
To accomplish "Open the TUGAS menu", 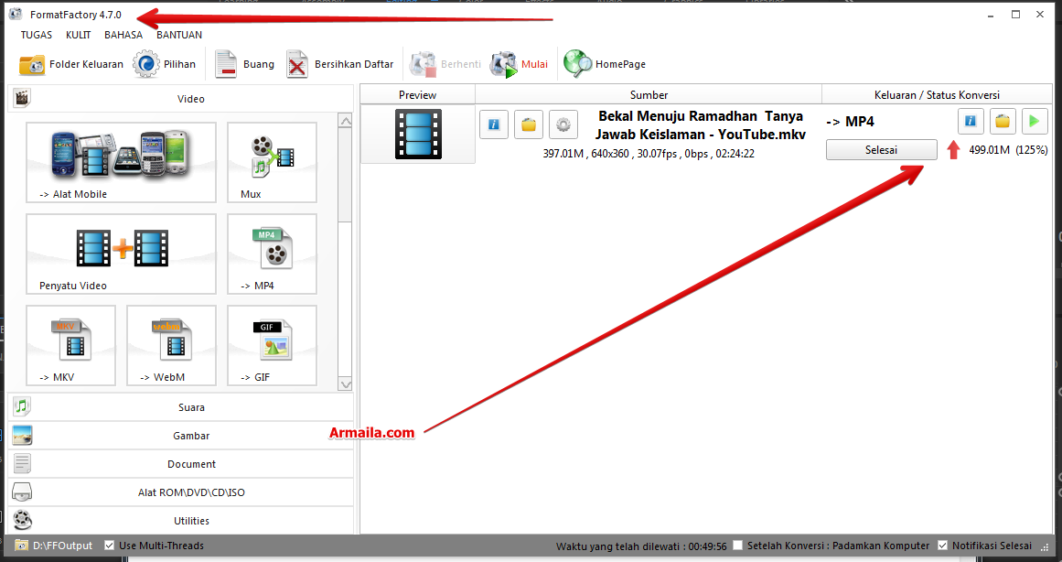I will (37, 35).
